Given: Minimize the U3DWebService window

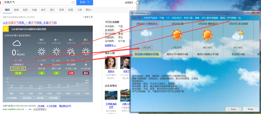Looking at the screenshot, I should point(245,13).
